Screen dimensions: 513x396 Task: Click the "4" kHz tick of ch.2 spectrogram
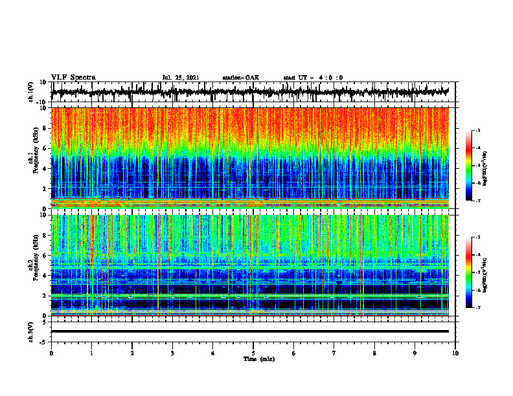[x=45, y=276]
